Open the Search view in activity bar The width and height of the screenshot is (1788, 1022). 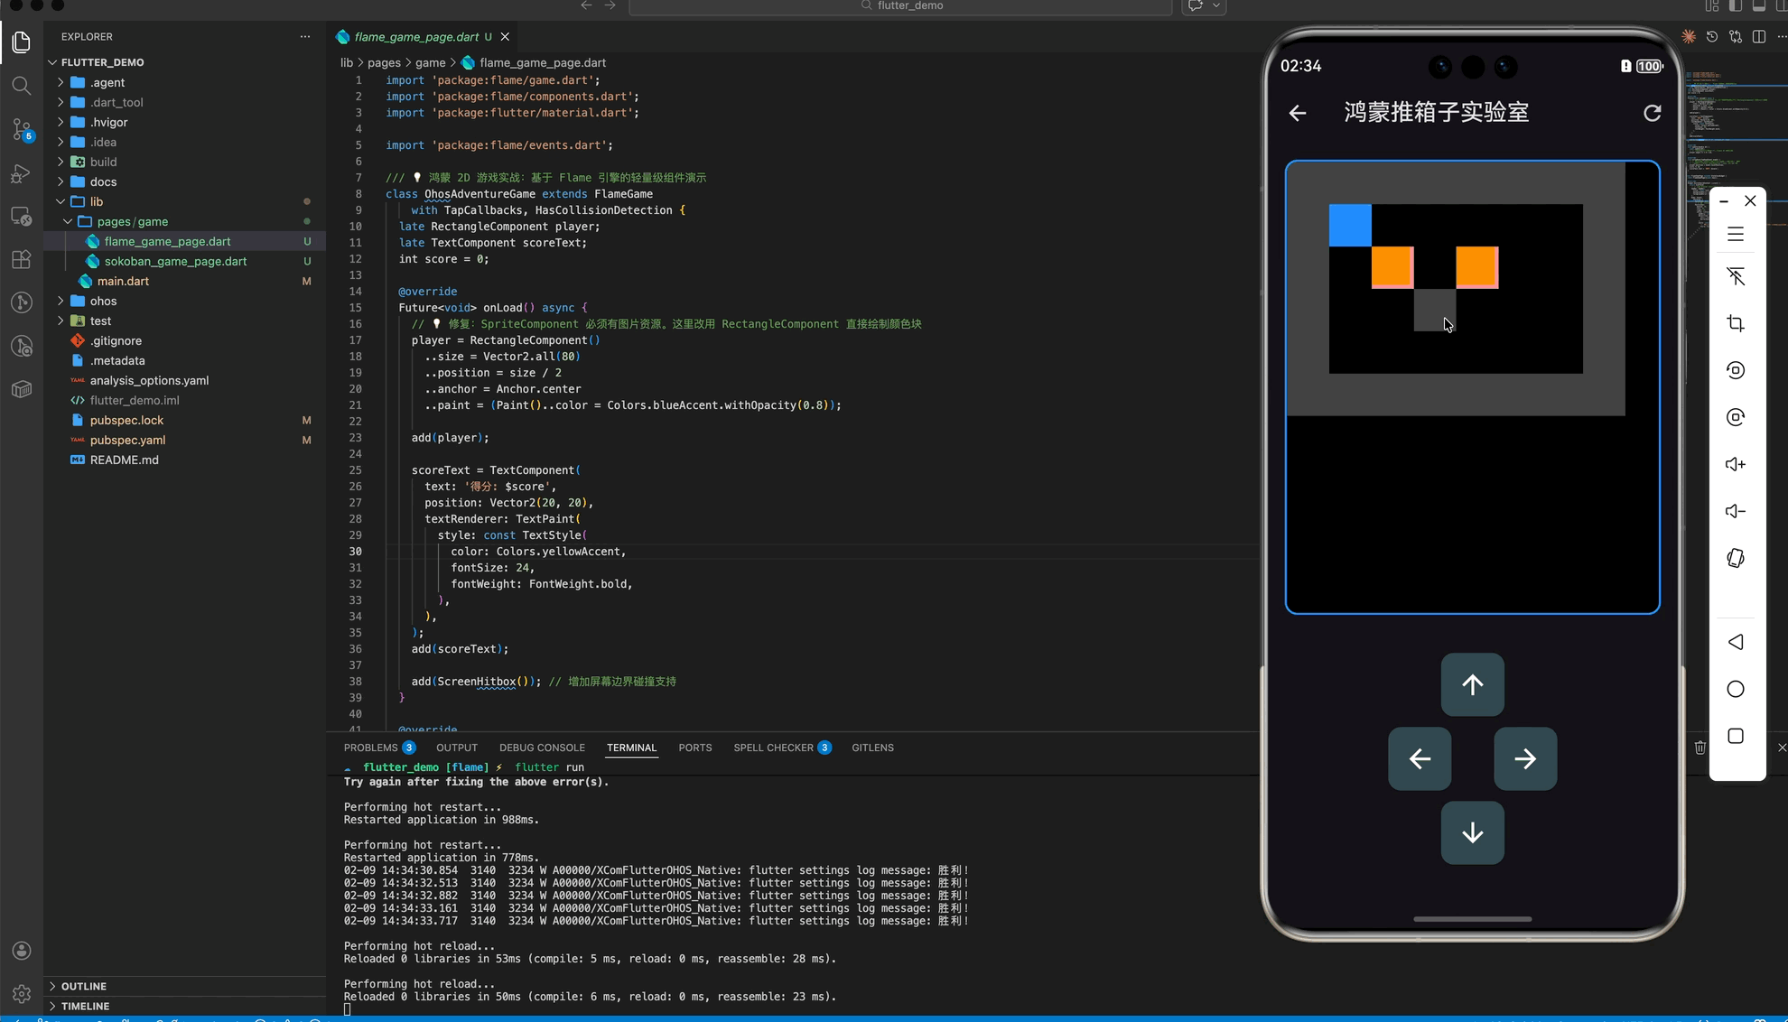[22, 86]
